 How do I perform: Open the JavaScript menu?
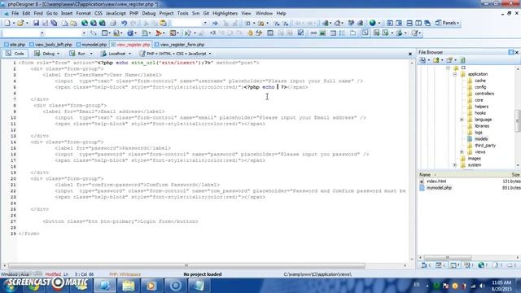coord(116,13)
